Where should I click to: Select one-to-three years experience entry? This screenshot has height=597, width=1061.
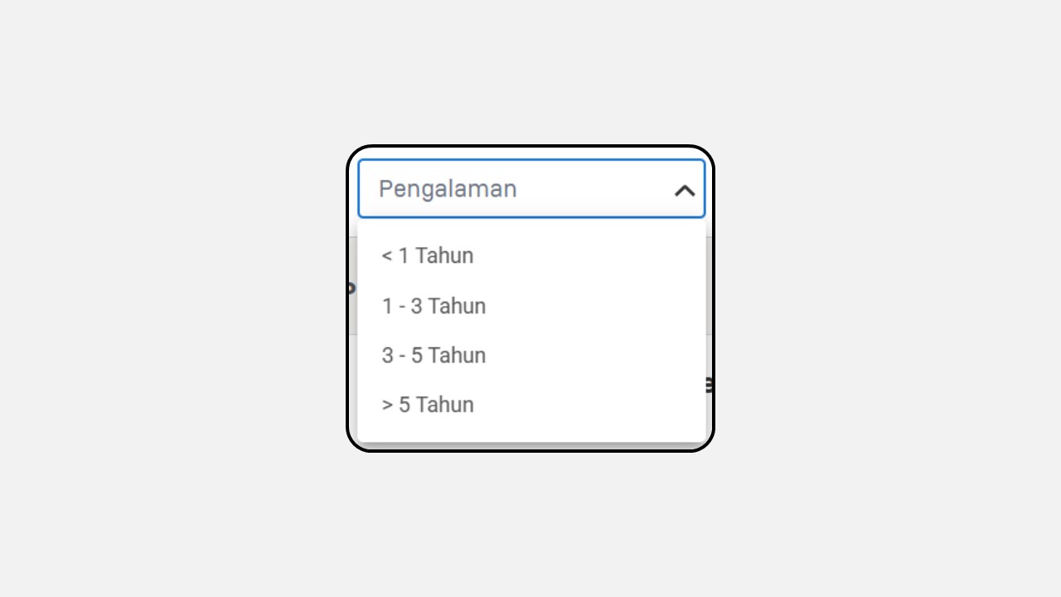[531, 306]
